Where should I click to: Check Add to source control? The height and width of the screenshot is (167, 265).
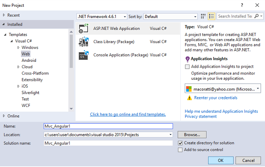[180, 150]
